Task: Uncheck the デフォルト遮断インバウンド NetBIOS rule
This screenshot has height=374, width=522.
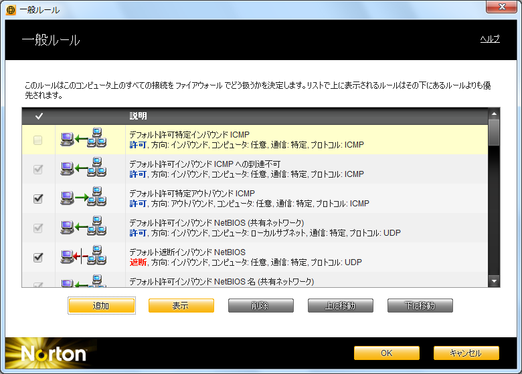Action: (x=38, y=257)
